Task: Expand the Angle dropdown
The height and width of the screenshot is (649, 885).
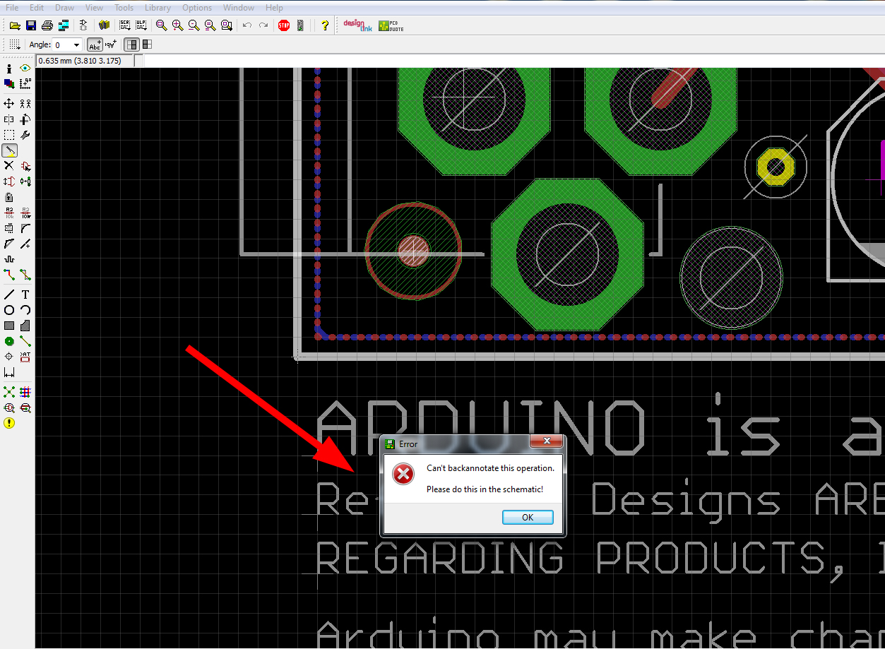Action: click(76, 45)
